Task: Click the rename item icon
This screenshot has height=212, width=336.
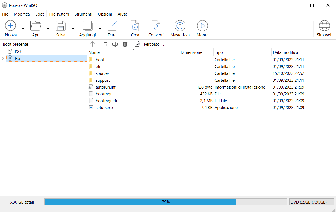Action: click(115, 44)
